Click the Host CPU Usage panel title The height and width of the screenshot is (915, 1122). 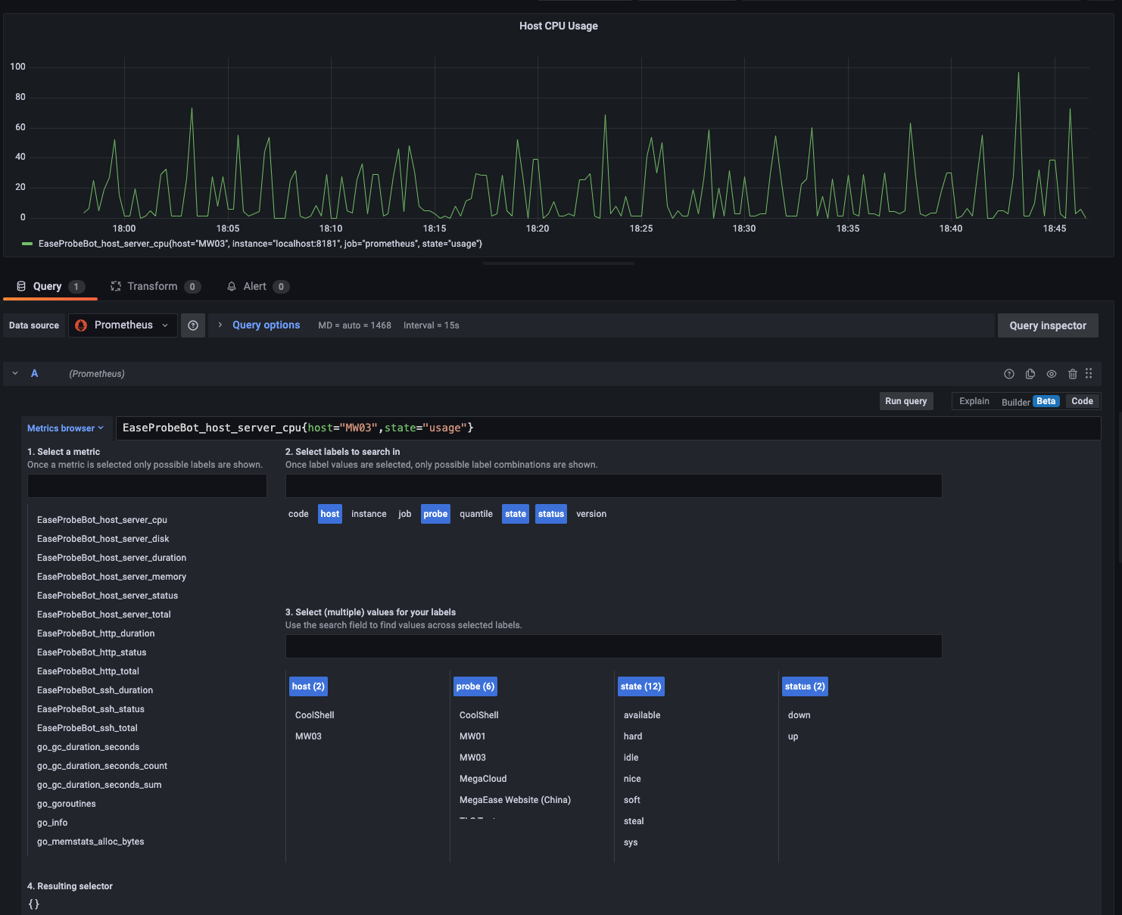tap(559, 26)
